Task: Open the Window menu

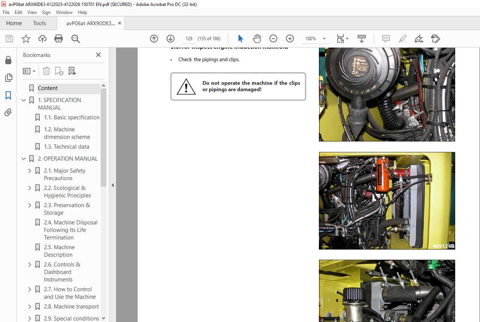Action: 64,12
